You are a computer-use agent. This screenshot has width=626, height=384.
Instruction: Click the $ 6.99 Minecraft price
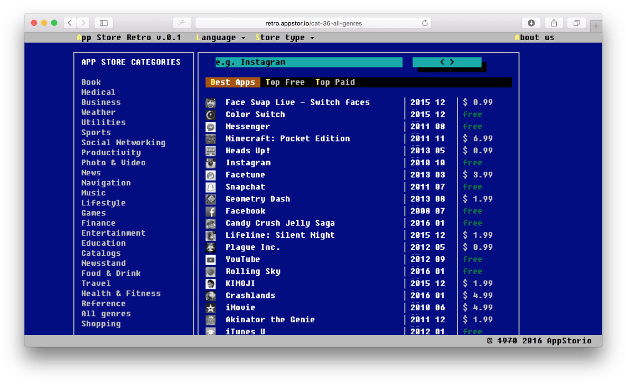click(x=478, y=138)
